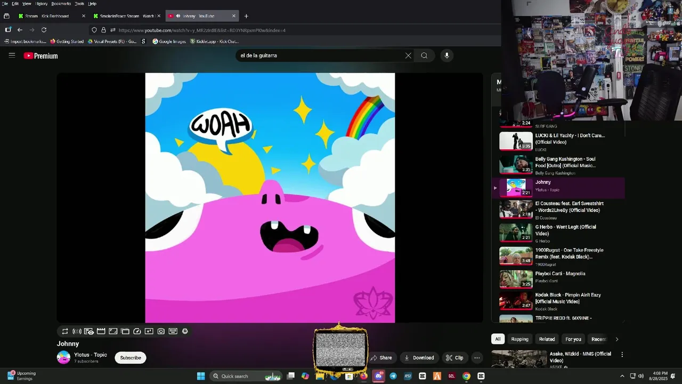Run search with the magnifier button
The width and height of the screenshot is (682, 384).
click(x=424, y=55)
